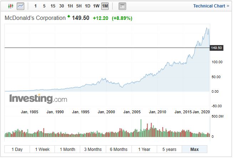Screen dimensions: 233x158
Task: Click the McDonald's Corporation title
Action: coord(35,18)
